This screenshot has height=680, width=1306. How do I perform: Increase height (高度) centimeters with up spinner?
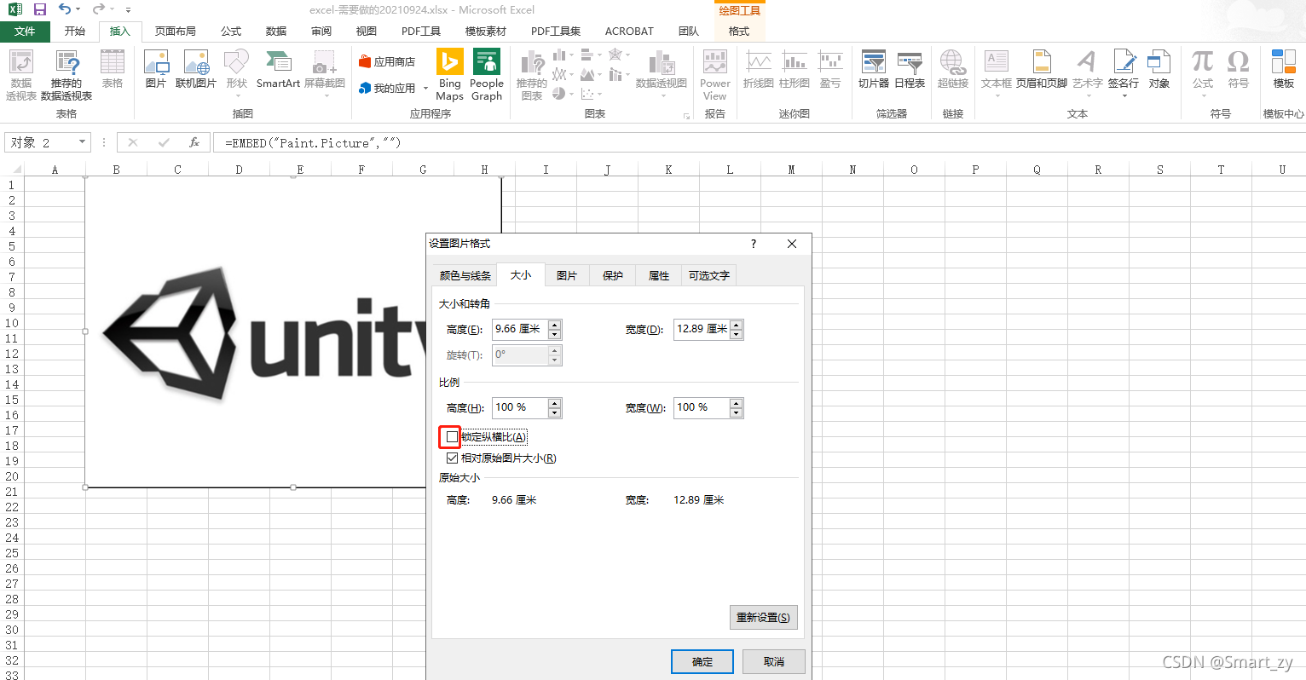tap(555, 325)
